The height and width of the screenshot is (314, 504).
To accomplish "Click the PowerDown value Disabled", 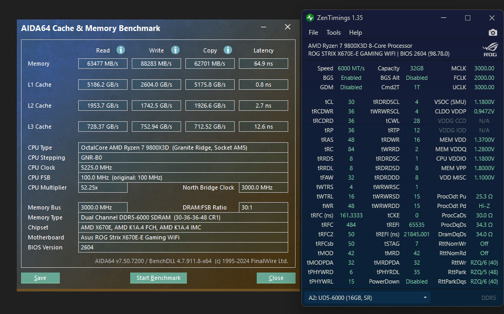I will point(416,281).
